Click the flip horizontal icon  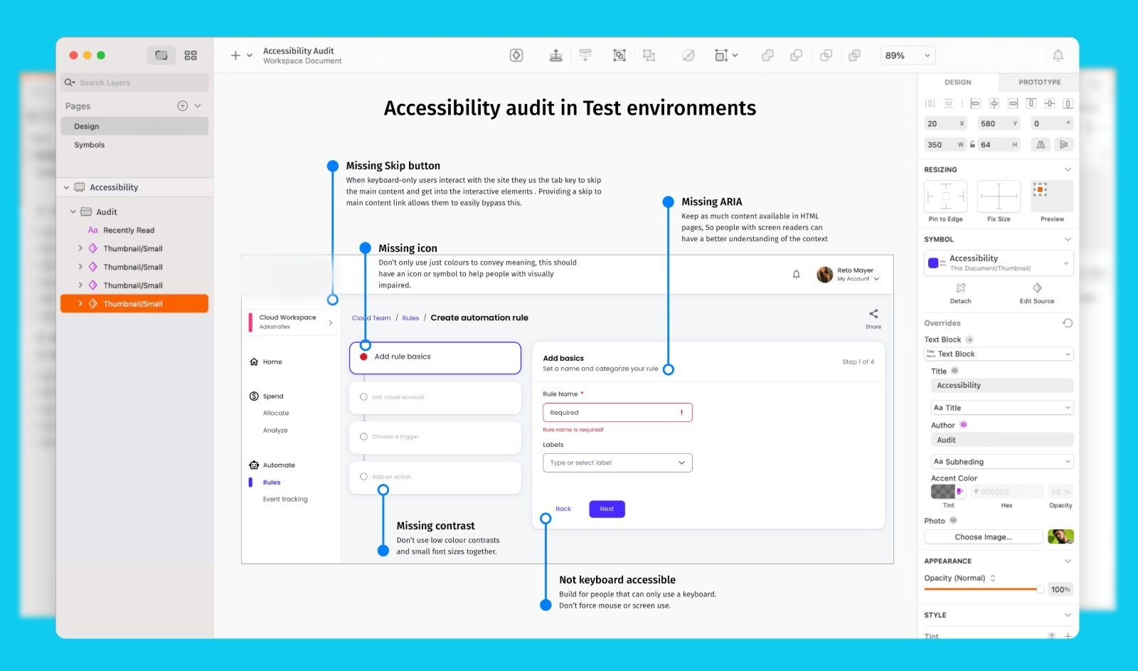[x=1041, y=144]
